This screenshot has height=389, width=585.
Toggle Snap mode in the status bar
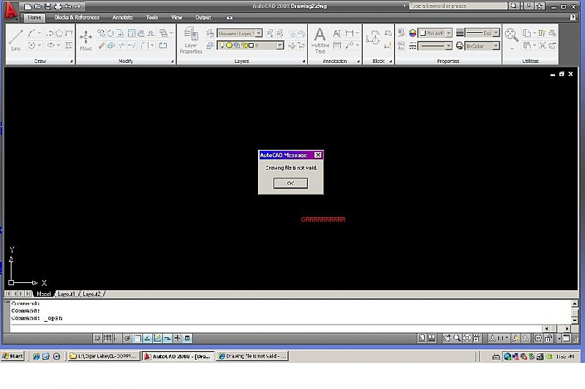tap(97, 339)
